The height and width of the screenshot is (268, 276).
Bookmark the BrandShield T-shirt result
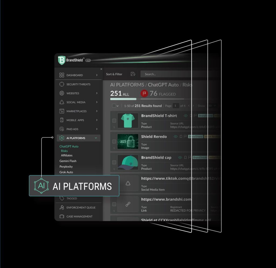coord(191,116)
